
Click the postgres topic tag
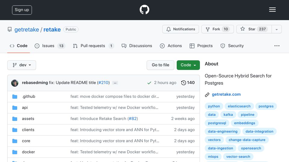pos(266,106)
